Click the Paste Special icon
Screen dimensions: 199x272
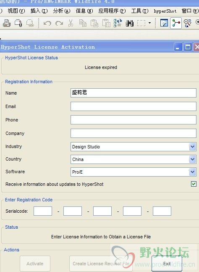(x=106, y=23)
